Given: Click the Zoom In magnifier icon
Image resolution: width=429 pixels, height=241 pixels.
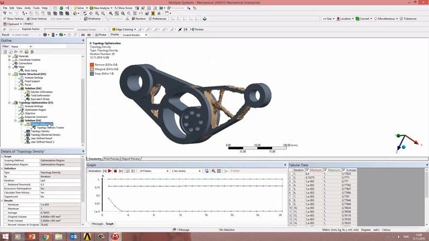Looking at the screenshot, I should (97, 13).
